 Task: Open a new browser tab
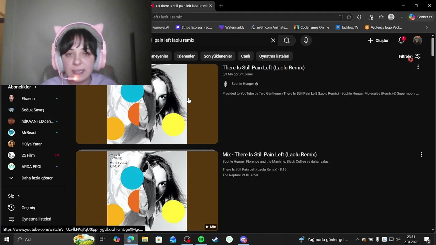click(x=221, y=6)
